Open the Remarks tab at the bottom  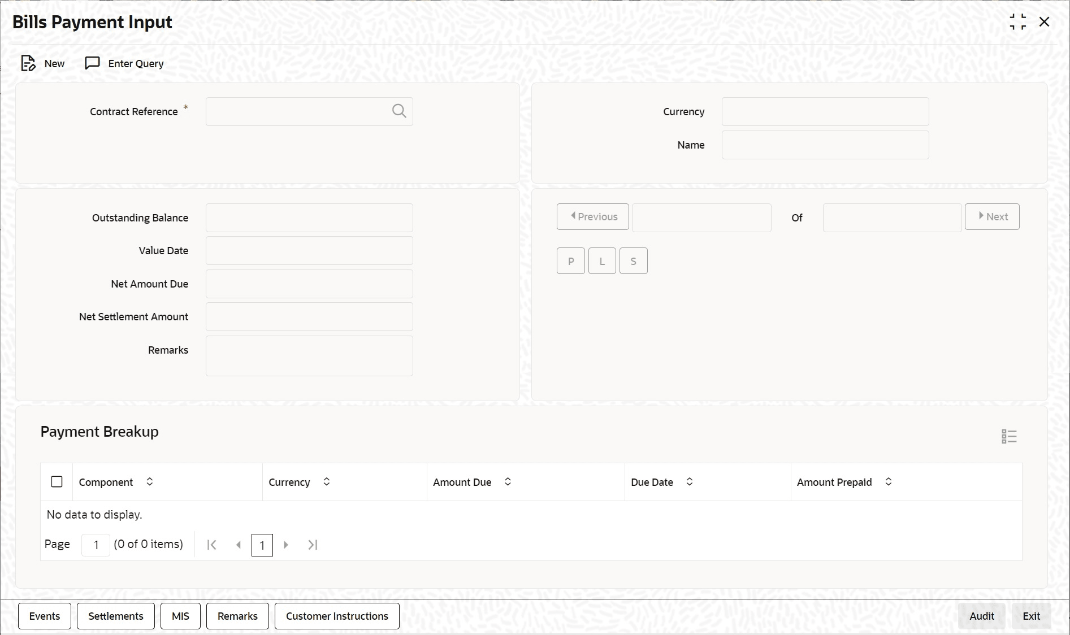tap(237, 616)
